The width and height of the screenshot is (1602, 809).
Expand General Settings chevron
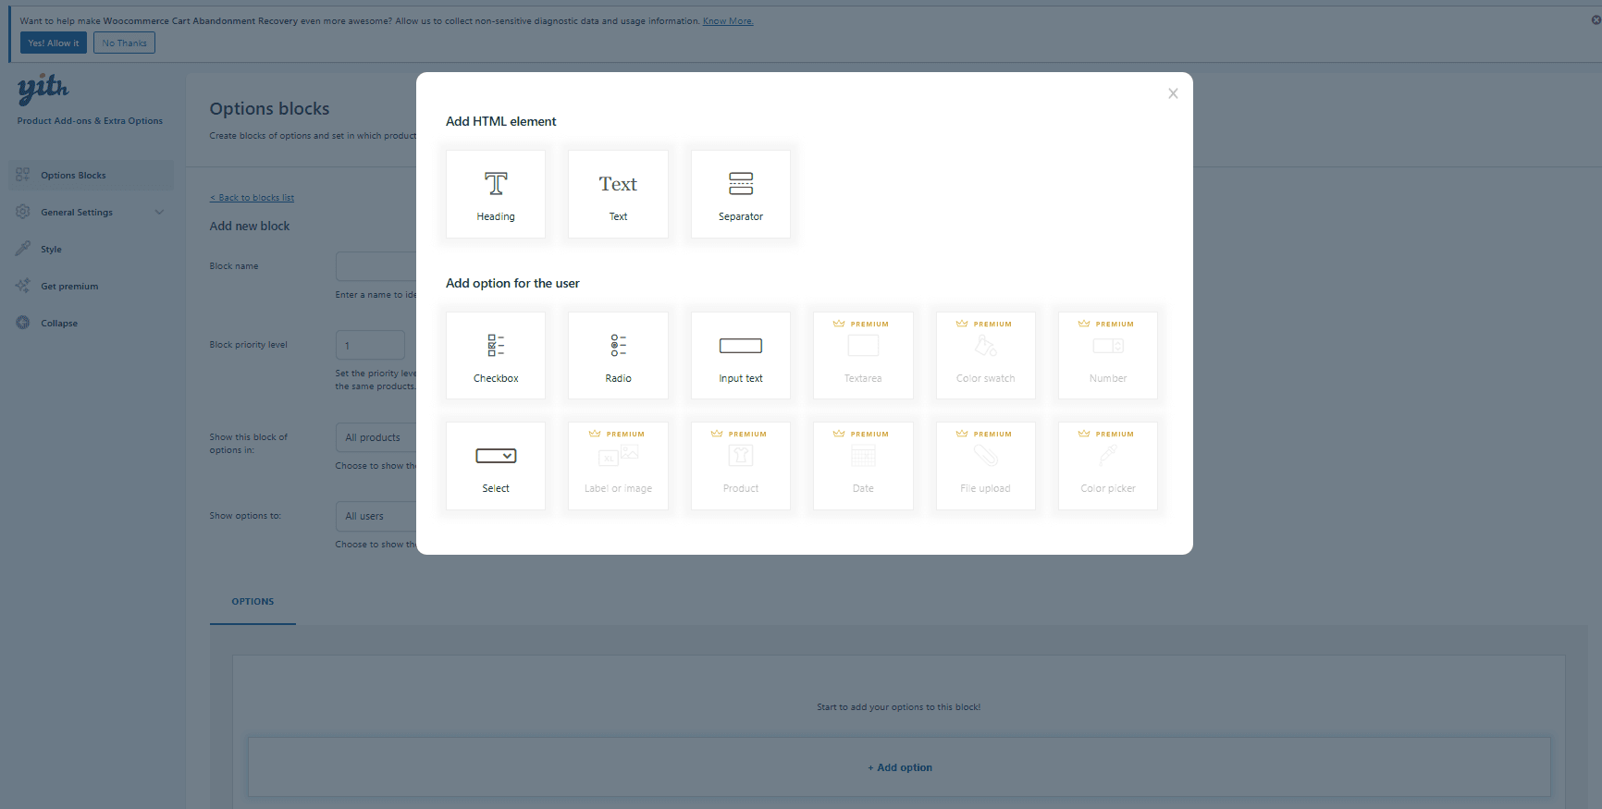click(159, 213)
